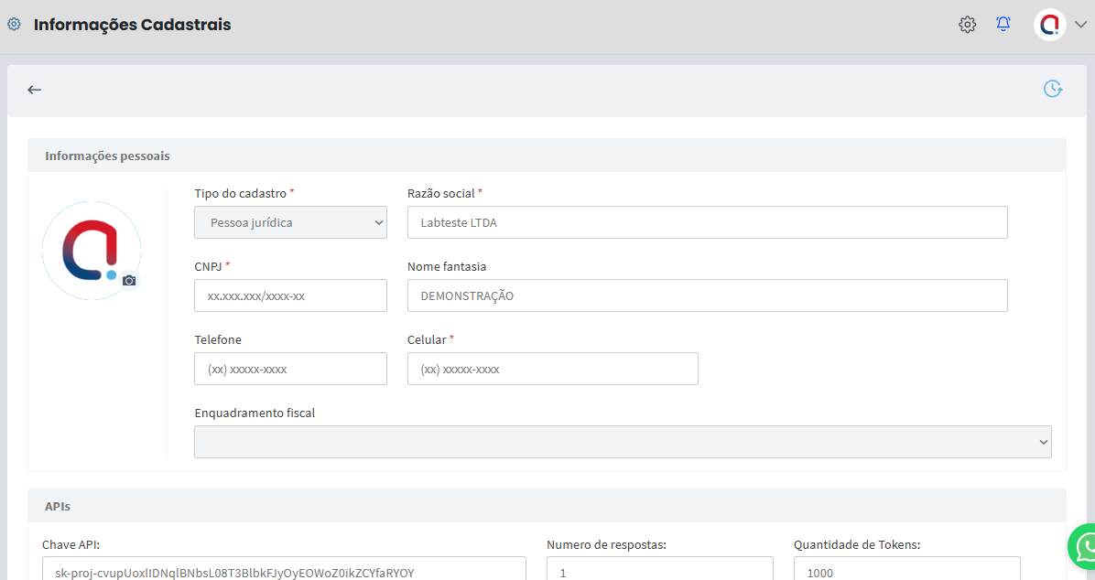This screenshot has width=1095, height=580.
Task: Open the history clock icon
Action: (1053, 89)
